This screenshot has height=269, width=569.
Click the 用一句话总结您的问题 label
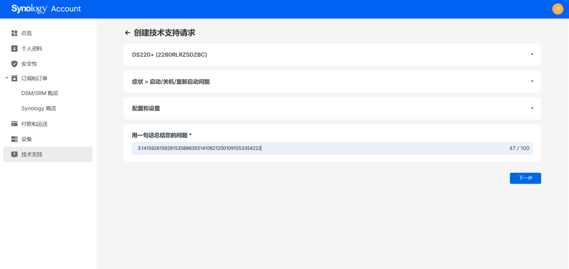click(x=162, y=135)
